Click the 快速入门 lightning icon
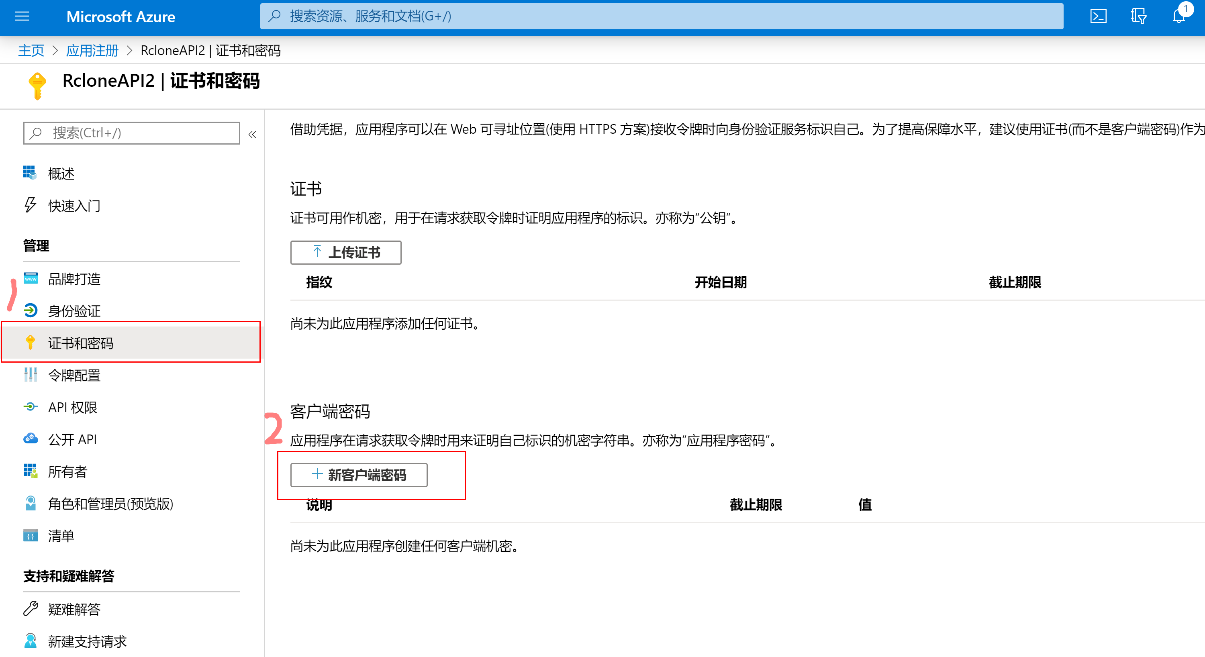Screen dimensions: 1205x657 (x=30, y=205)
